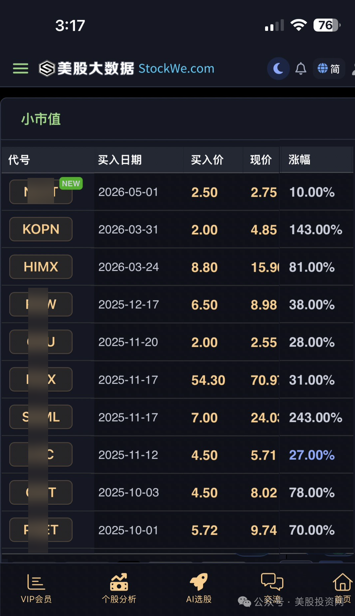The width and height of the screenshot is (355, 616).
Task: Go to 首页 home icon
Action: pos(342,589)
